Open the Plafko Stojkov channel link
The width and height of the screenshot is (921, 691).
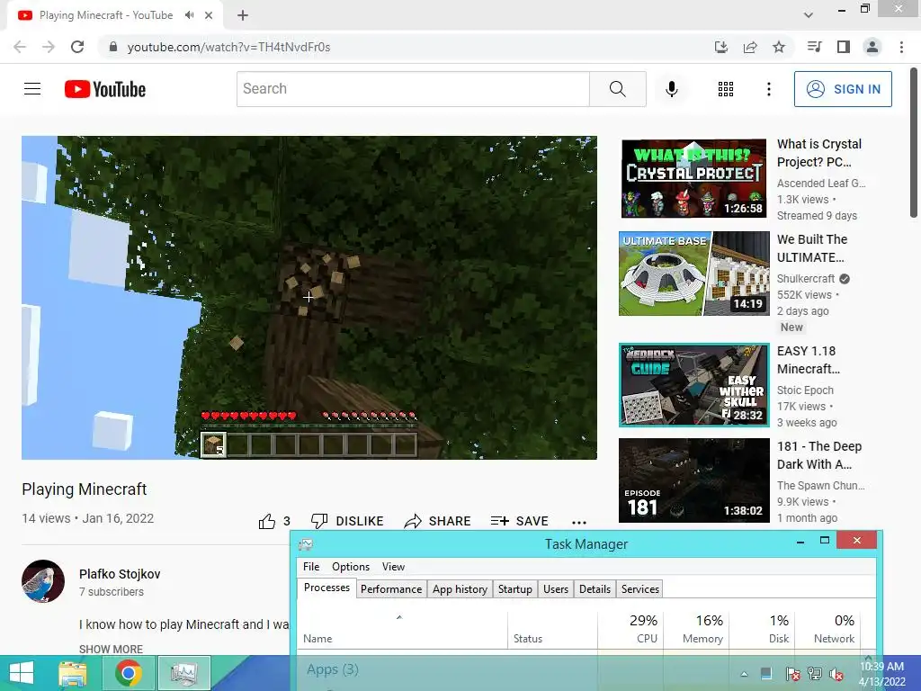coord(120,574)
